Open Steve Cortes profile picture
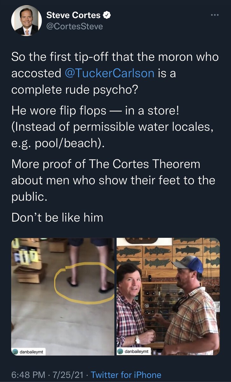The width and height of the screenshot is (231, 382). click(x=26, y=21)
